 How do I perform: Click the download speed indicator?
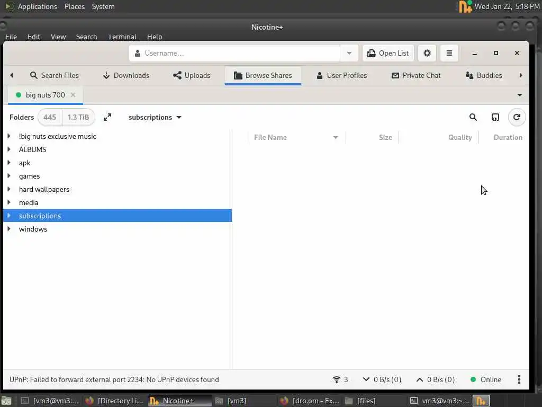(382, 379)
